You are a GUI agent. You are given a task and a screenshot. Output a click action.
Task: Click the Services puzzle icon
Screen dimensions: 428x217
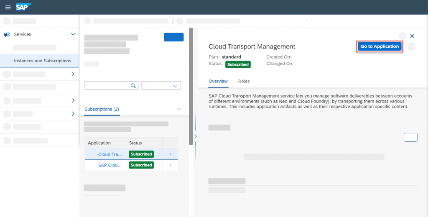click(x=7, y=34)
